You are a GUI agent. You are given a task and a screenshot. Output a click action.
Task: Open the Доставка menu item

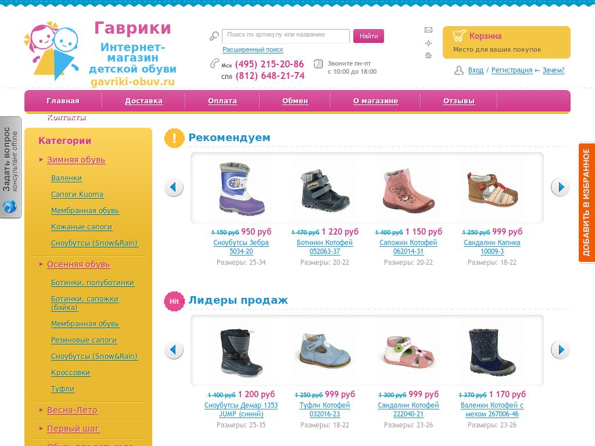(x=144, y=101)
